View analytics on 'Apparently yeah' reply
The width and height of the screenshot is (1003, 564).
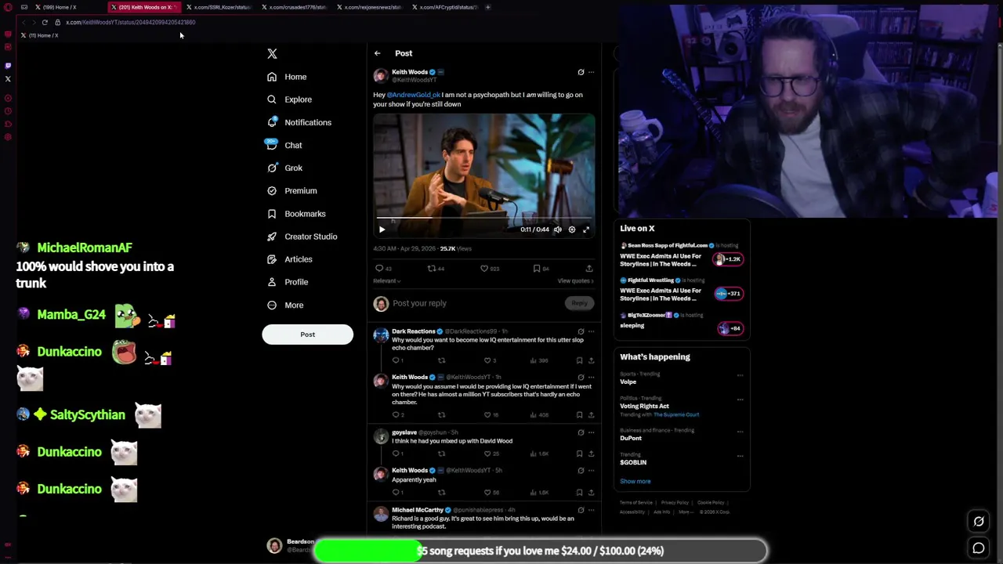[x=541, y=492]
